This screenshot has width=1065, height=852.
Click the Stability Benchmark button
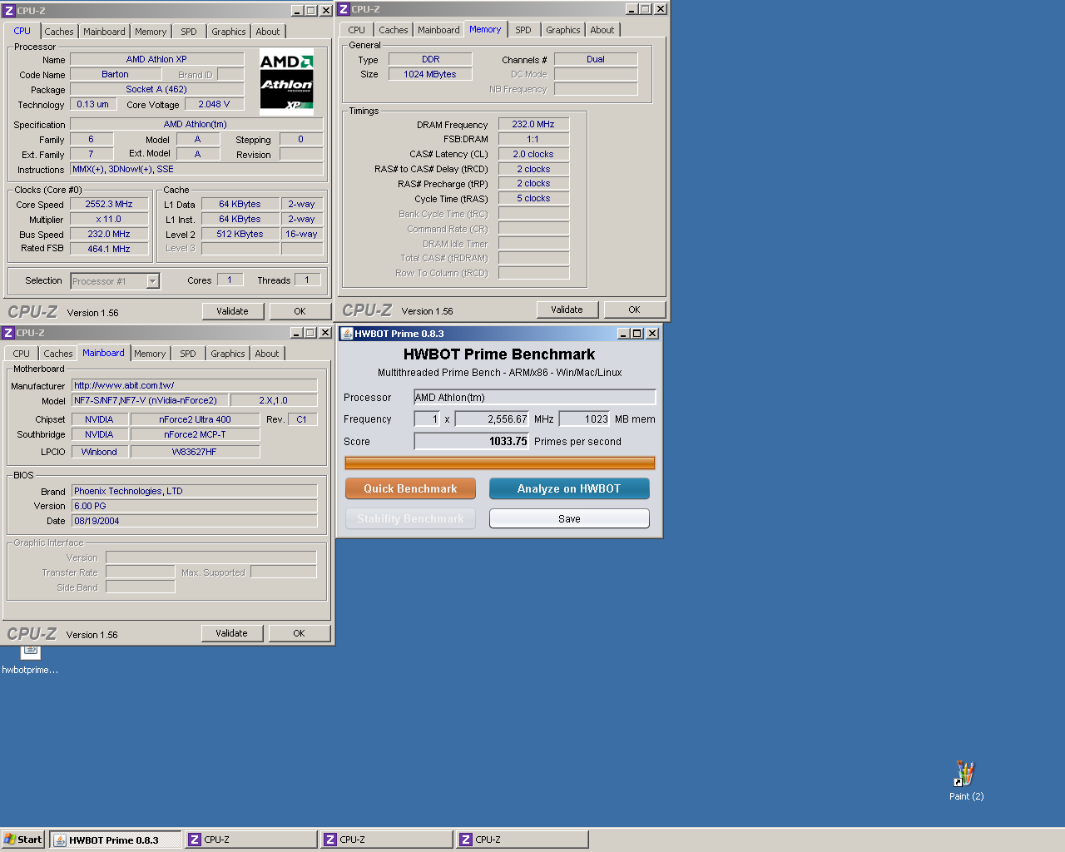410,518
